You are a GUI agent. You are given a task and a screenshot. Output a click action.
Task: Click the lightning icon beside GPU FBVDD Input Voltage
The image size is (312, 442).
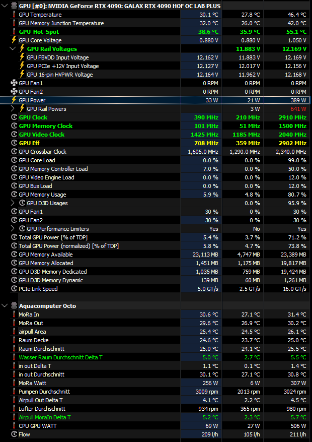coord(22,57)
